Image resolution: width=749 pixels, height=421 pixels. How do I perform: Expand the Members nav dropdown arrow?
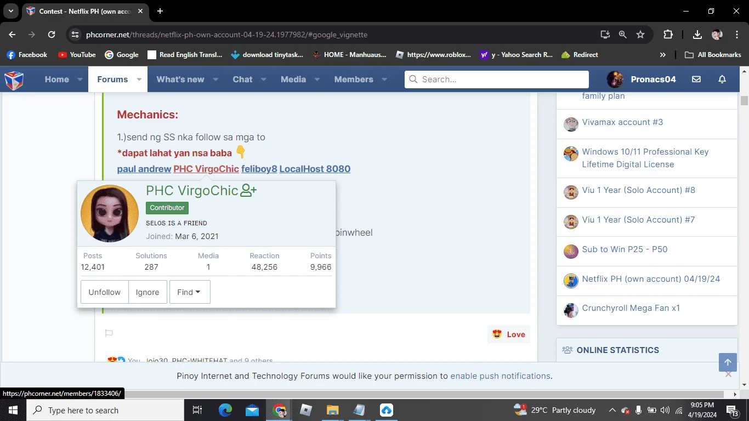[x=384, y=79]
